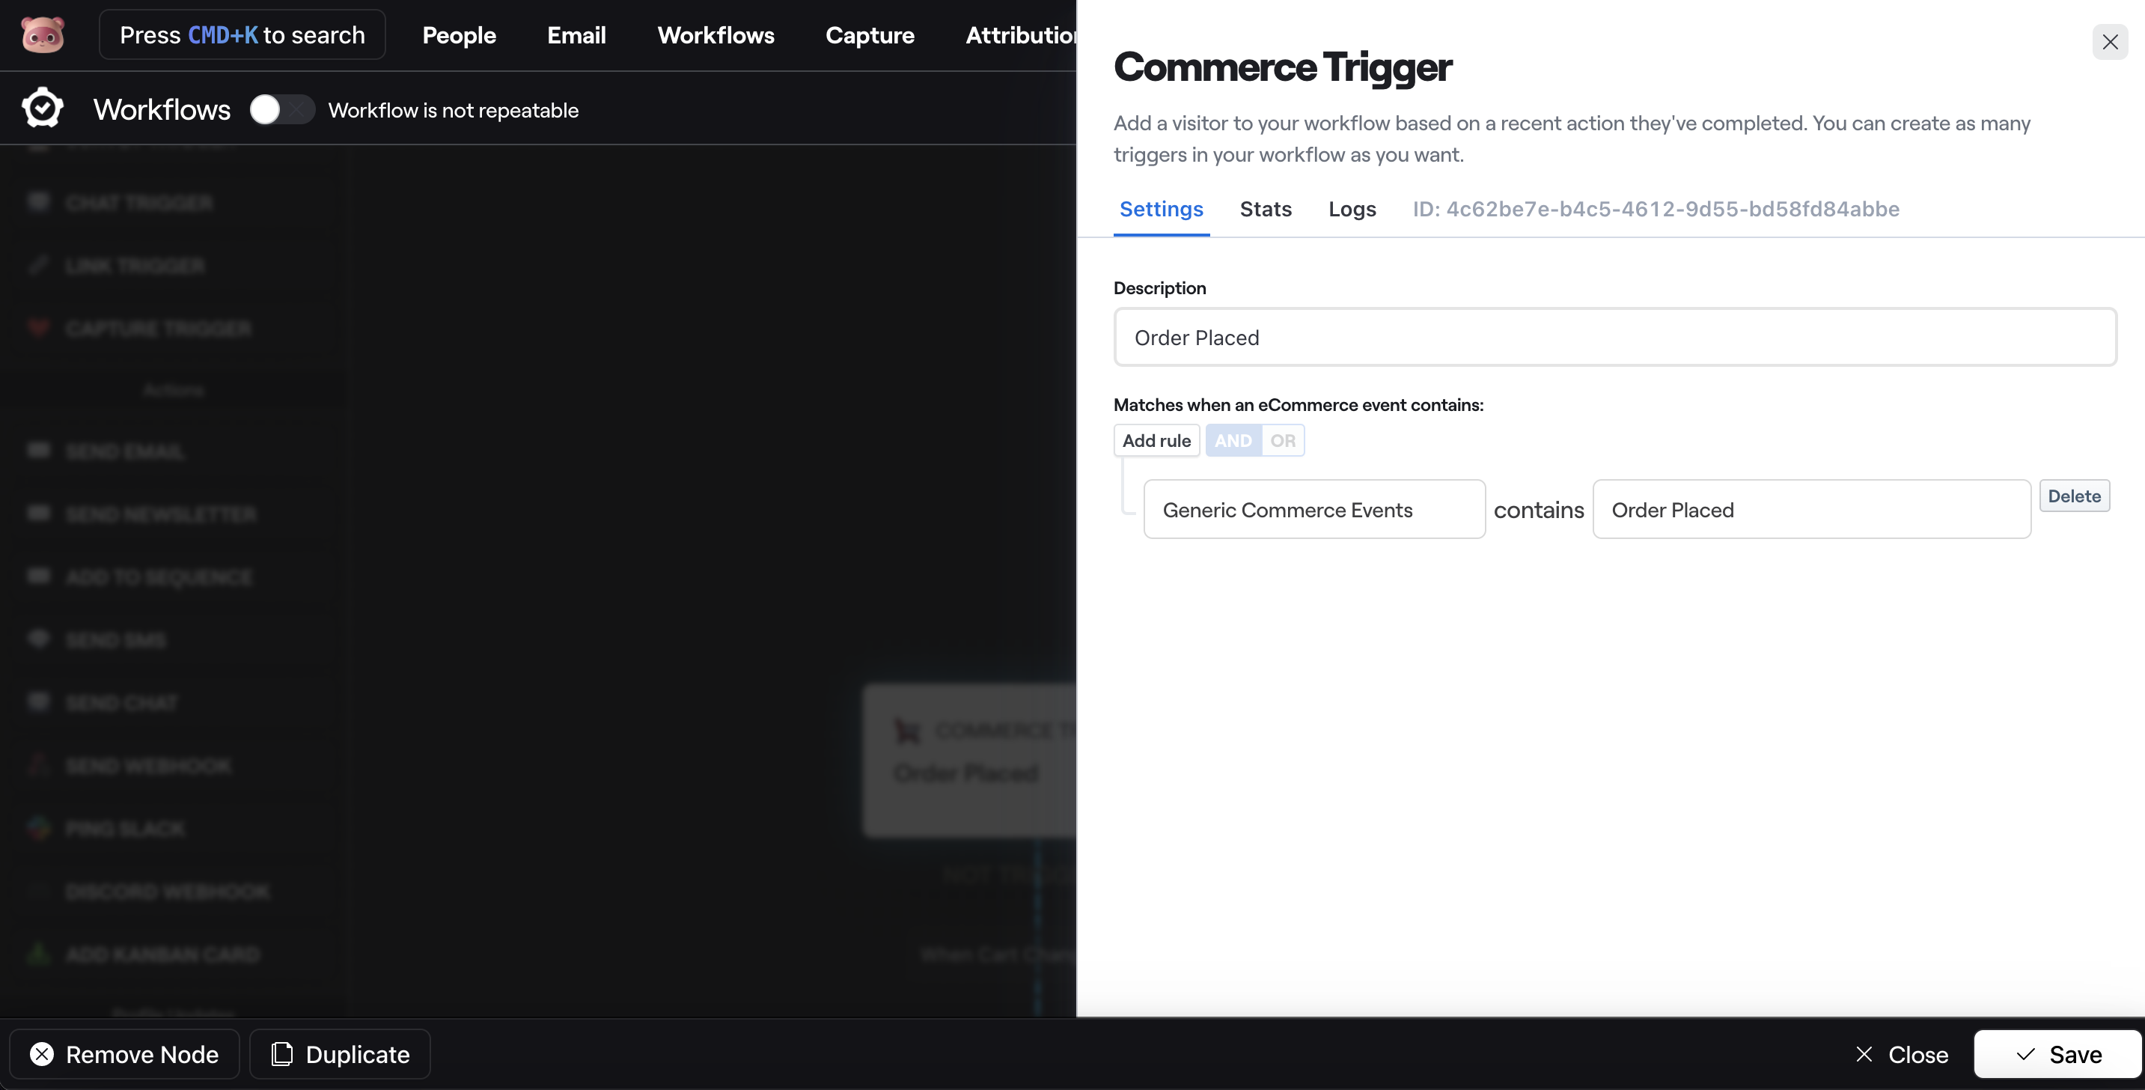The width and height of the screenshot is (2145, 1090).
Task: Click the pig mascot logo icon
Action: click(x=43, y=35)
